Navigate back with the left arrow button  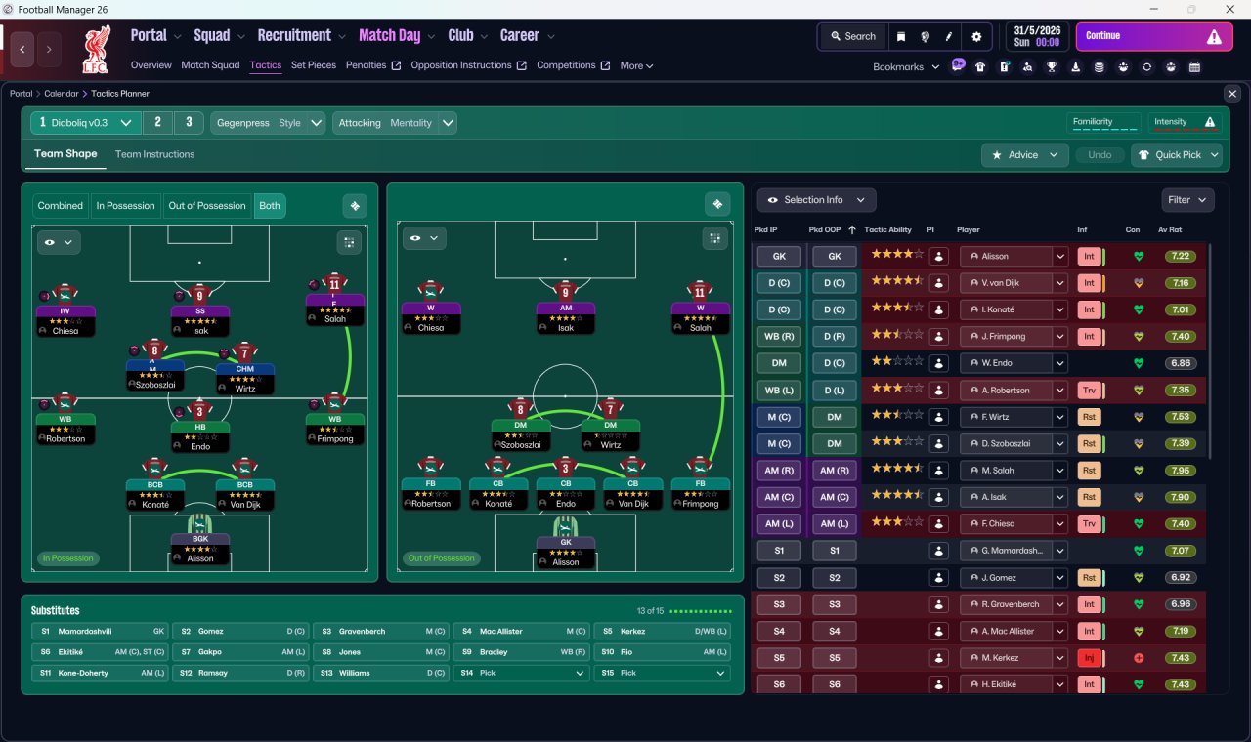pyautogui.click(x=23, y=49)
